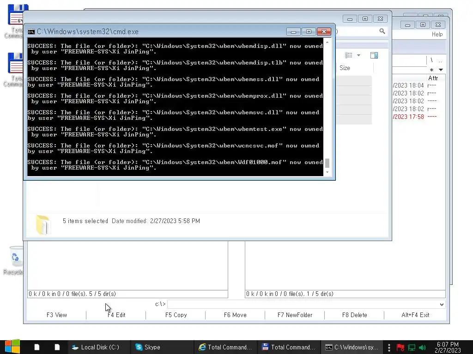This screenshot has height=354, width=473.
Task: Click the 5 items selected label in Explorer
Action: pos(85,221)
